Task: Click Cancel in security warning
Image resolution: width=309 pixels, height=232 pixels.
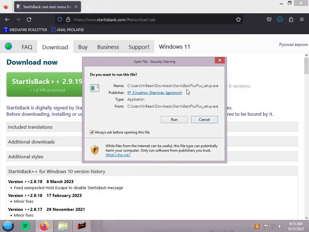Action: pyautogui.click(x=204, y=120)
